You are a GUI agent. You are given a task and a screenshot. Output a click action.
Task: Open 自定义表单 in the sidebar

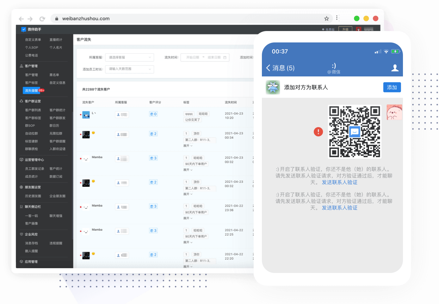coord(33,40)
